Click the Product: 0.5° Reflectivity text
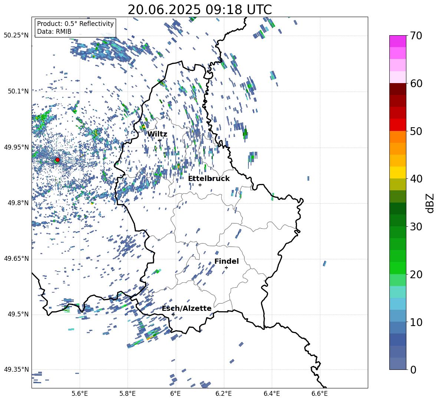The width and height of the screenshot is (439, 401). [x=75, y=23]
